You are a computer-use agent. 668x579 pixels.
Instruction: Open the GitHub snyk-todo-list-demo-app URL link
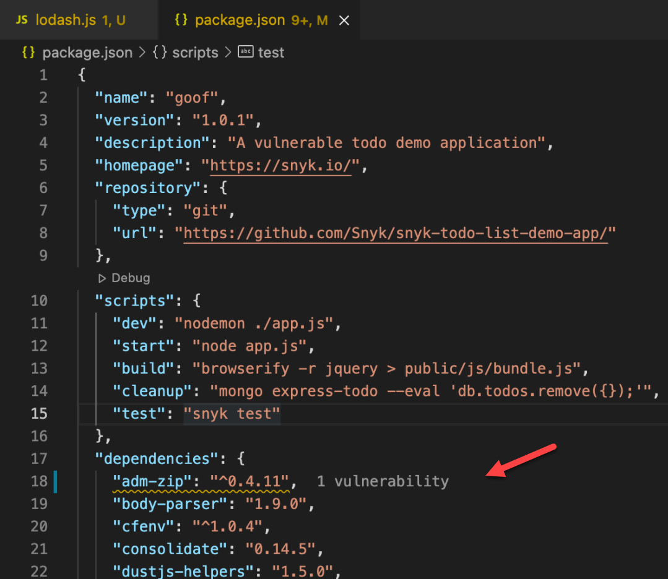coord(396,233)
